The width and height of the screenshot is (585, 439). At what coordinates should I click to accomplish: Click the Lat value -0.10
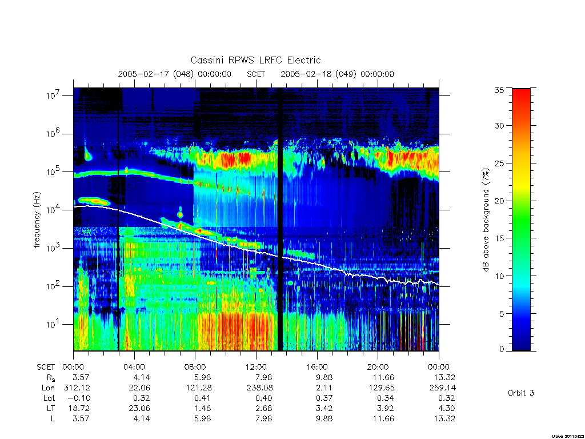click(79, 398)
